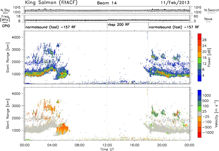Click the "2000" tick in the power panel

pos(16,62)
